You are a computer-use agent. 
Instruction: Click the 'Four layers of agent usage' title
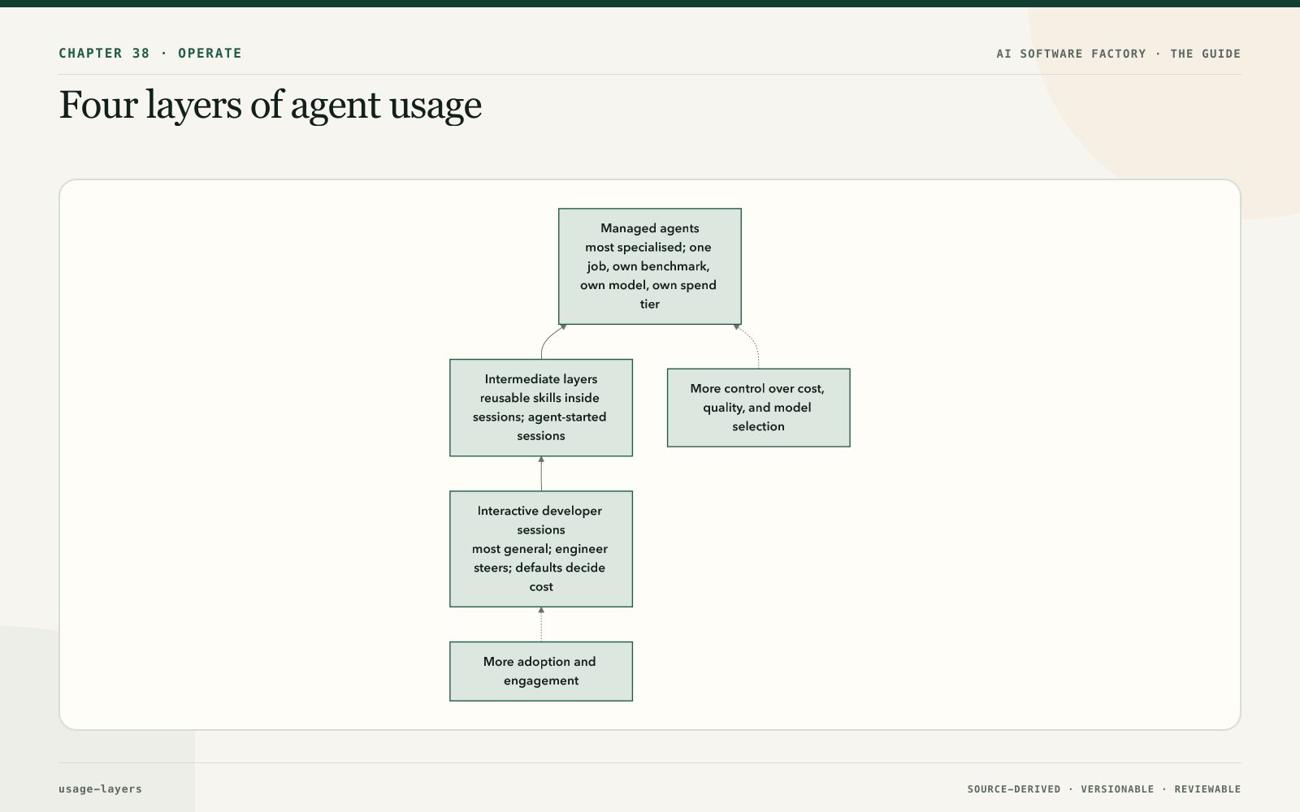point(270,106)
